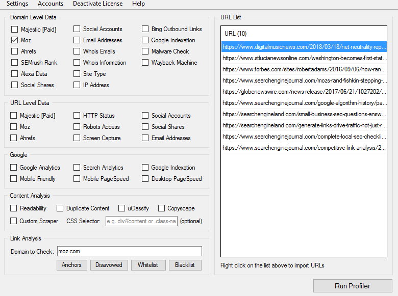Check the Custom Scraper option

[x=14, y=221]
